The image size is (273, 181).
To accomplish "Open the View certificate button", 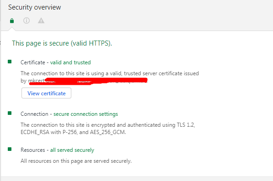I will tap(46, 93).
